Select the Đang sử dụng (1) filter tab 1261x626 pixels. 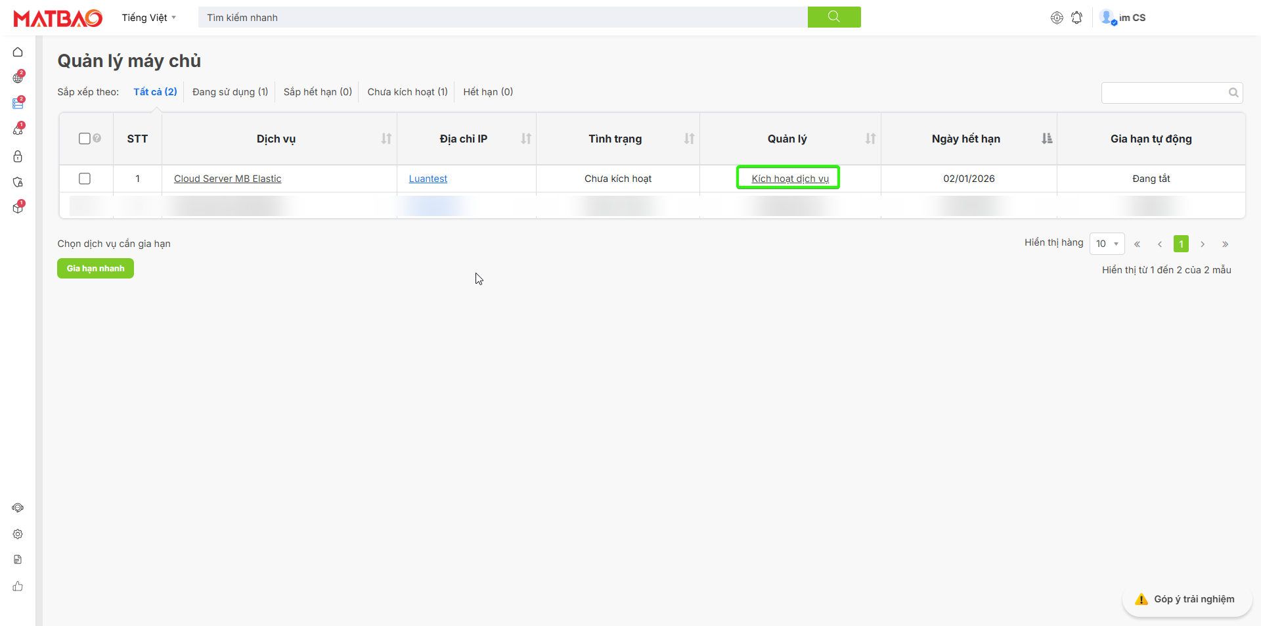pos(230,92)
